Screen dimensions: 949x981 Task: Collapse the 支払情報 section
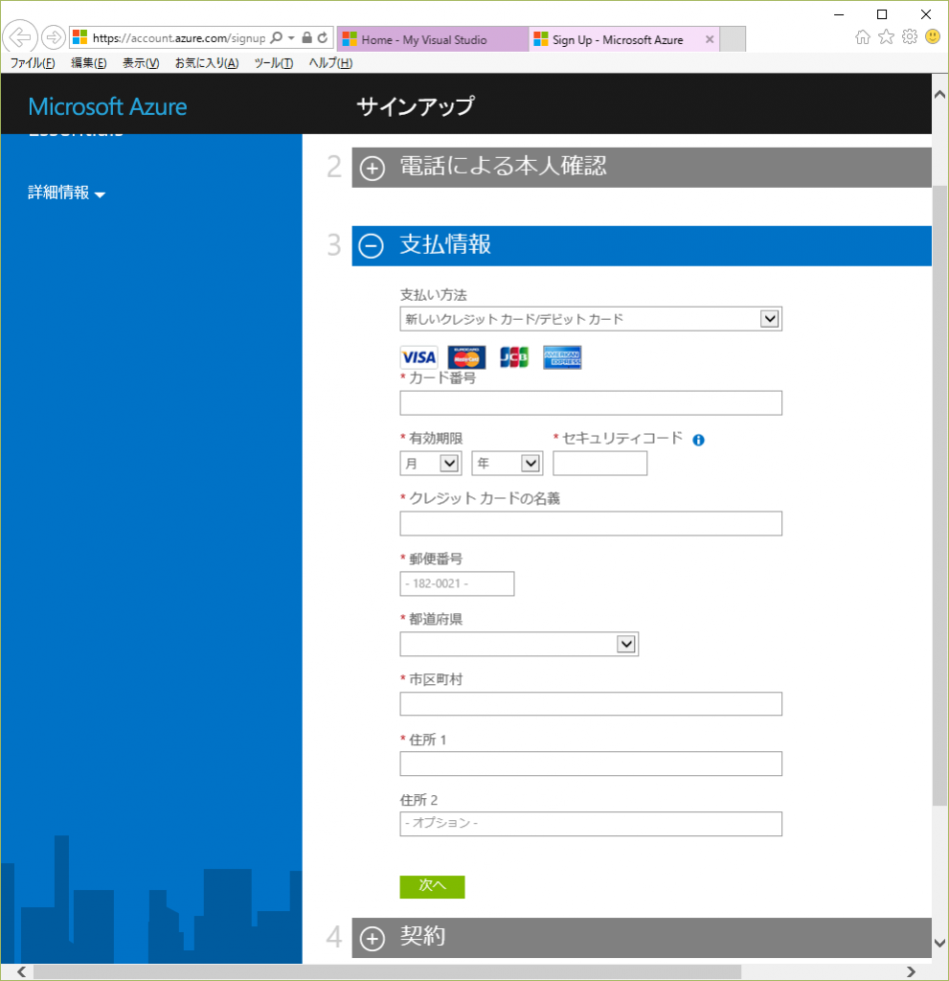372,246
